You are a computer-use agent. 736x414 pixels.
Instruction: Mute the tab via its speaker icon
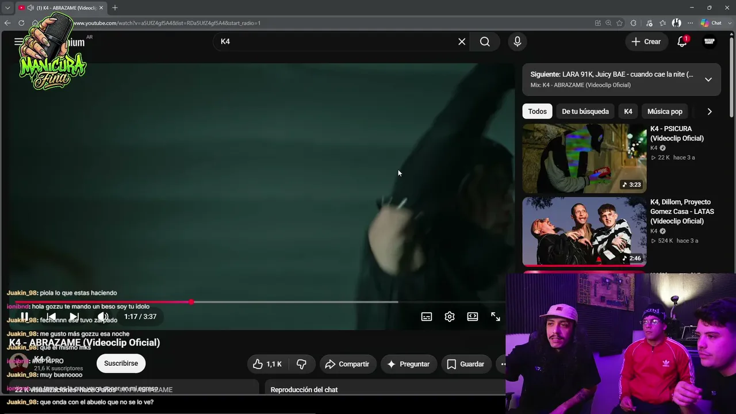pyautogui.click(x=30, y=7)
